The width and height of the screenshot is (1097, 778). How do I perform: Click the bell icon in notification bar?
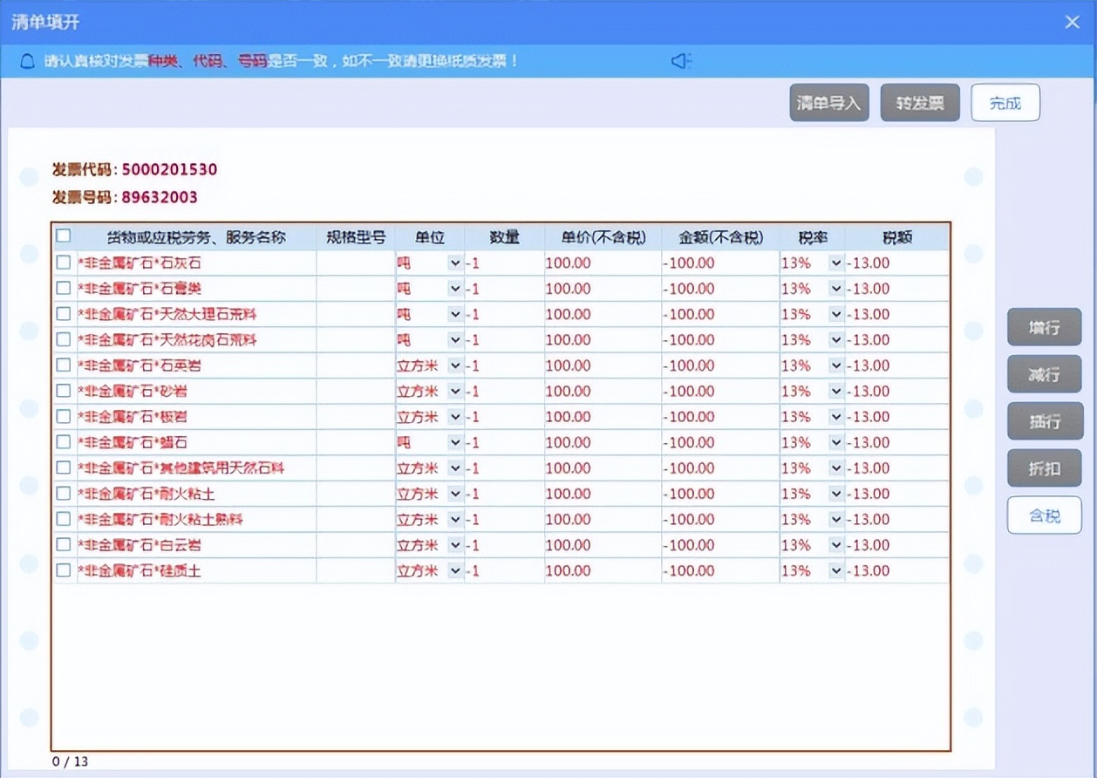pyautogui.click(x=27, y=60)
